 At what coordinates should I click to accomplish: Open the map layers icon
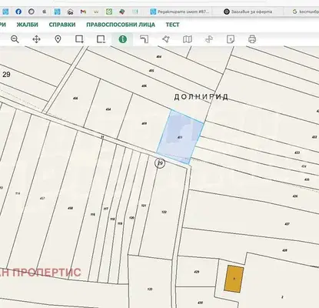click(x=188, y=39)
